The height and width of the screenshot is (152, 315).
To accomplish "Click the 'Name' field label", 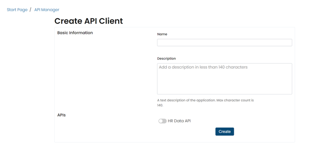I will (x=162, y=34).
